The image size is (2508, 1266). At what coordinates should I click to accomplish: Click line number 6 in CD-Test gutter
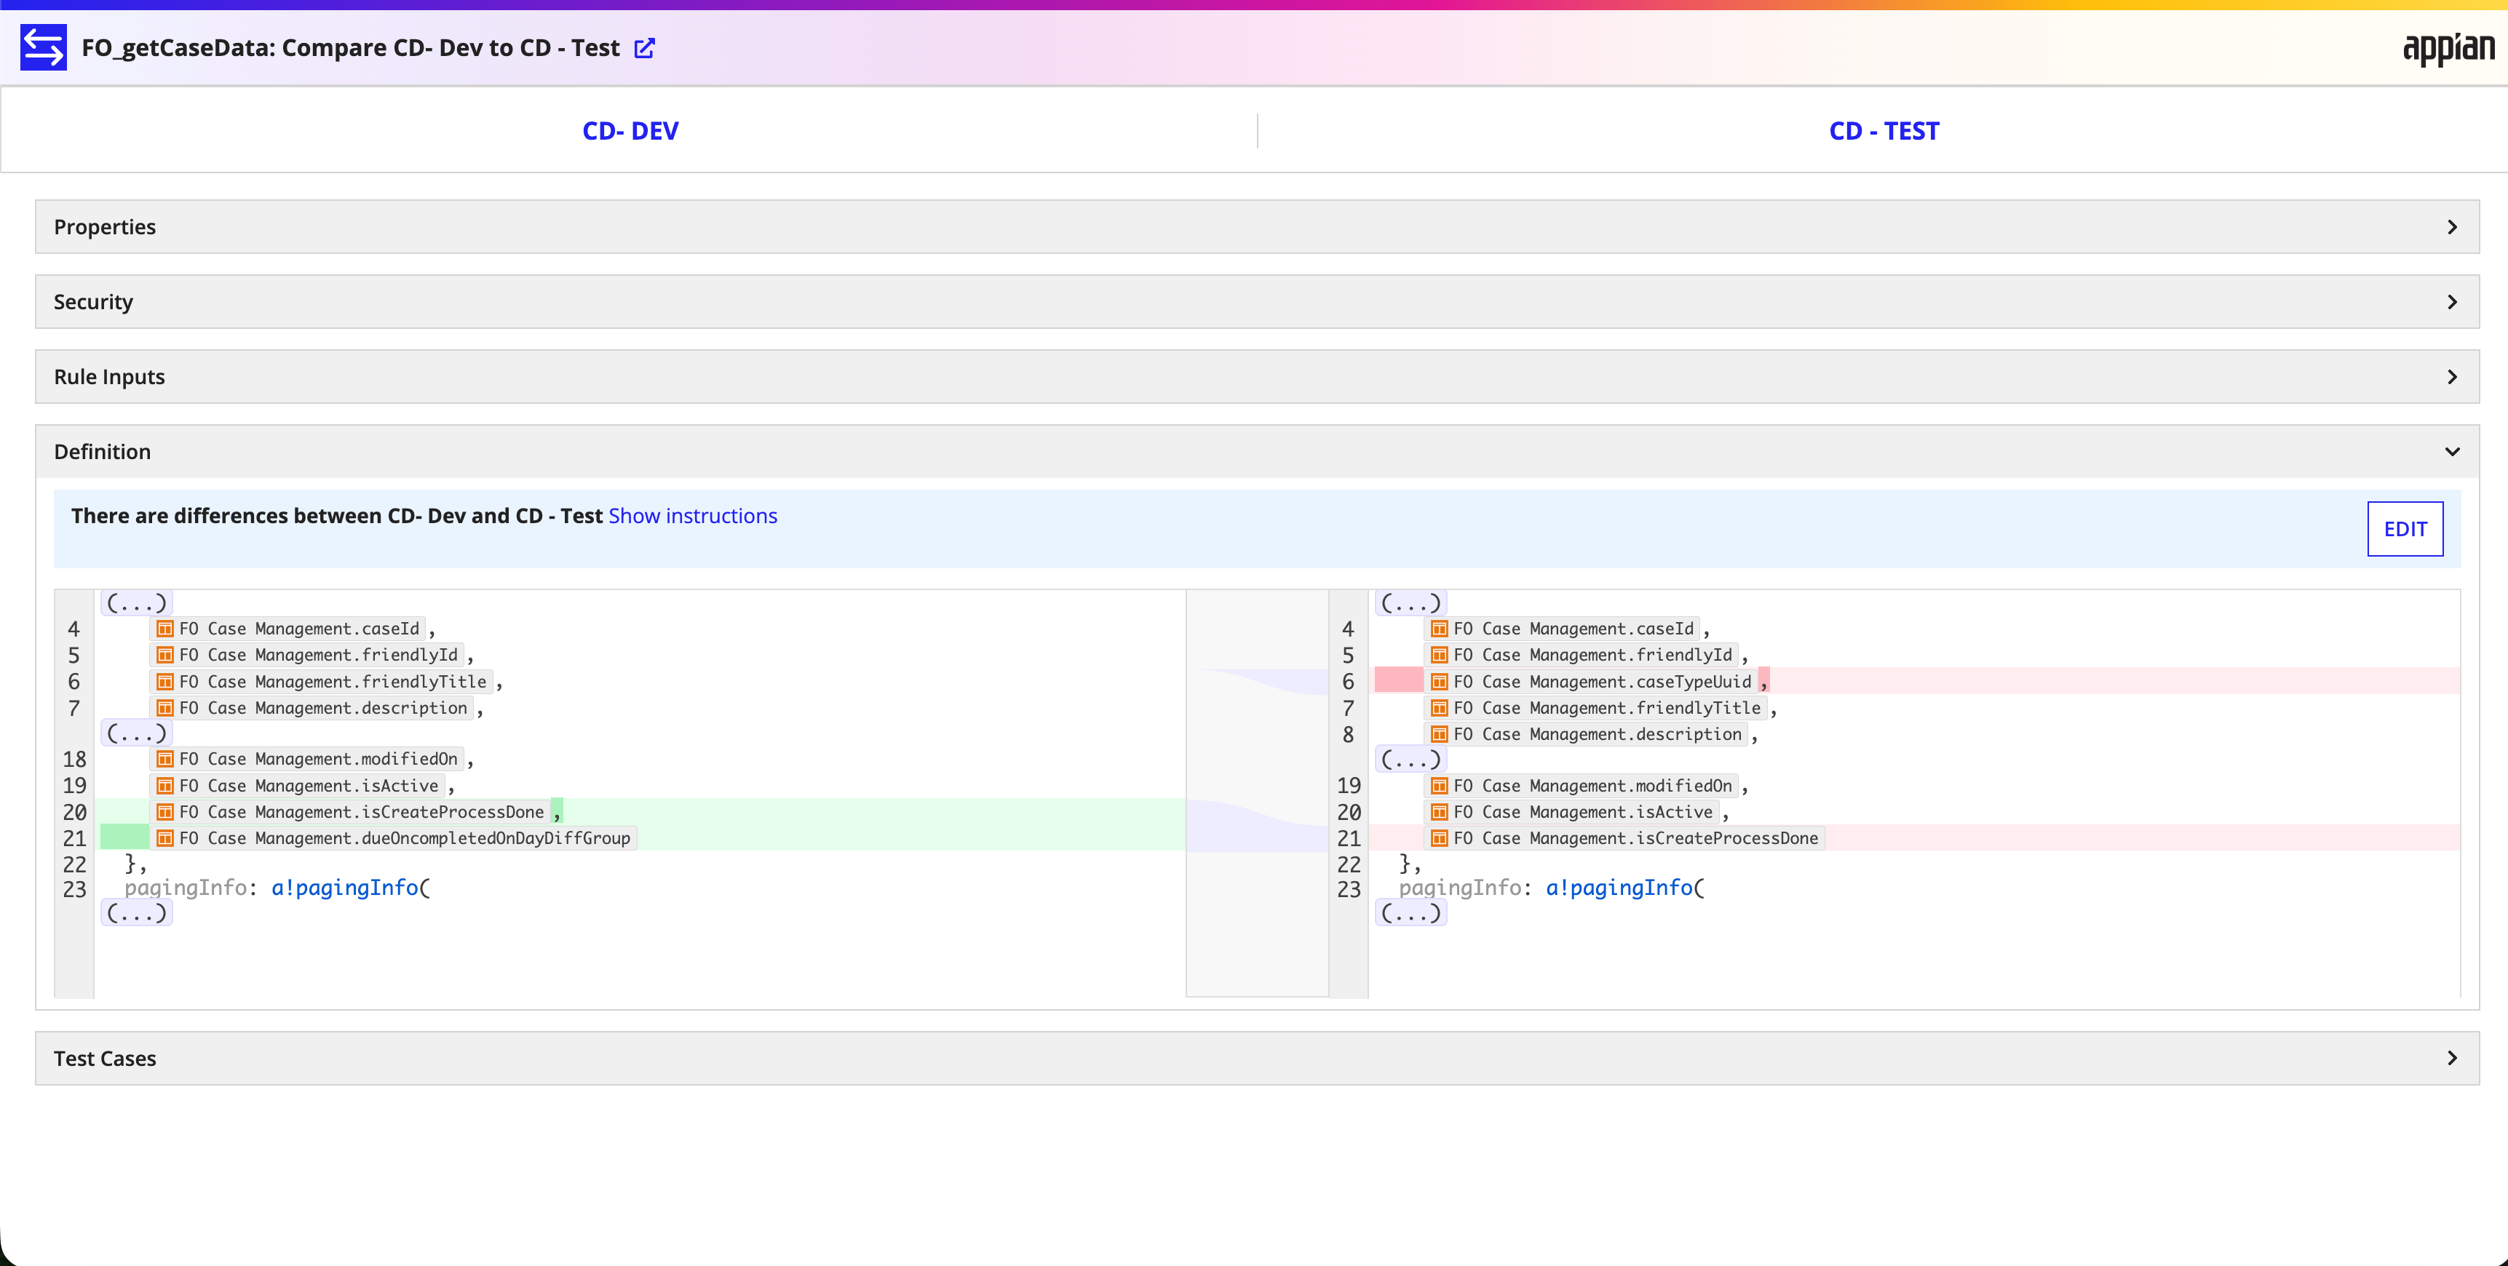pyautogui.click(x=1347, y=681)
